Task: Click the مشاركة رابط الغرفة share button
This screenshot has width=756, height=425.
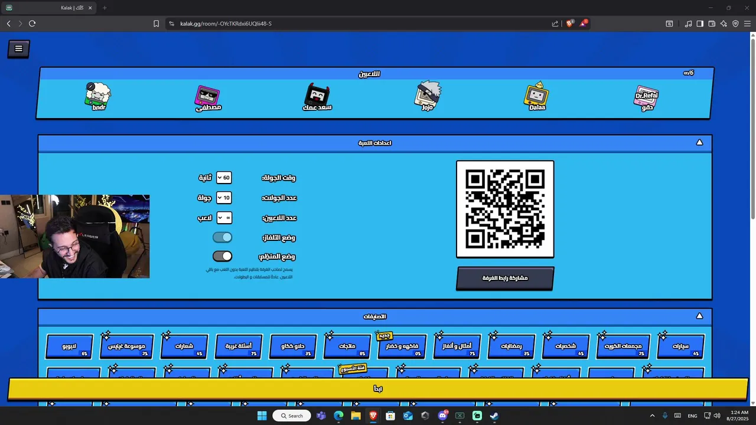Action: (x=505, y=278)
